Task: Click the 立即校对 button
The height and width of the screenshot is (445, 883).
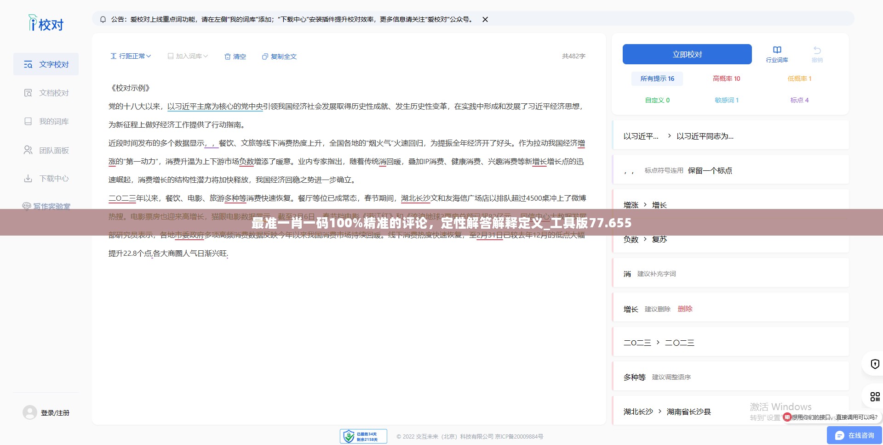Action: pos(687,54)
